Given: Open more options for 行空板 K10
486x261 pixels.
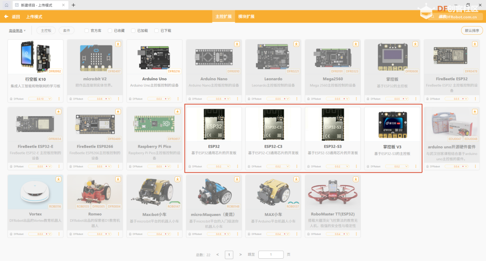Looking at the screenshot, I should tap(59, 99).
